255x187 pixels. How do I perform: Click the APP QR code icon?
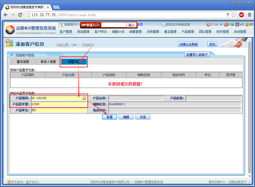coord(237,25)
